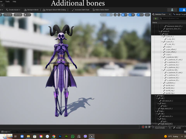Select the calf_twist_01_l bone

tap(169, 101)
